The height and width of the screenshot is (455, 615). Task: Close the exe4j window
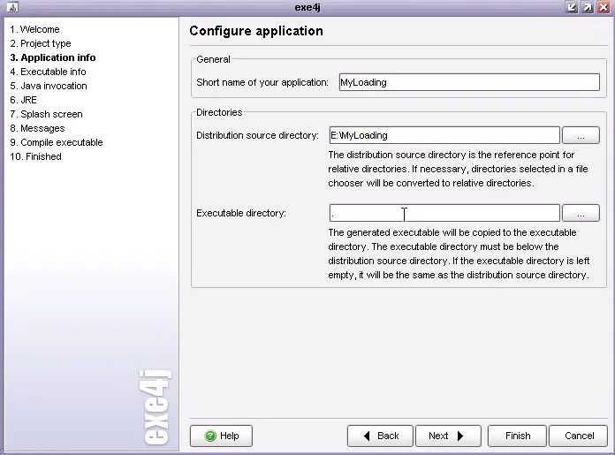point(604,7)
